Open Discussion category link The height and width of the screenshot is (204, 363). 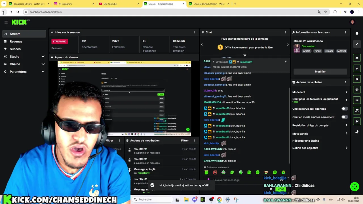click(x=308, y=46)
